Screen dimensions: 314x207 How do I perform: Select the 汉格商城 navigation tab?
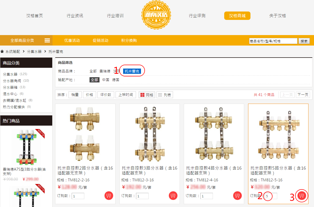237,16
